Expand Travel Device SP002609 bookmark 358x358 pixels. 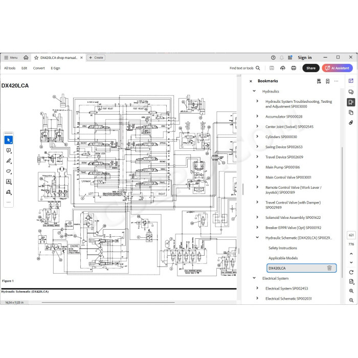tap(257, 156)
